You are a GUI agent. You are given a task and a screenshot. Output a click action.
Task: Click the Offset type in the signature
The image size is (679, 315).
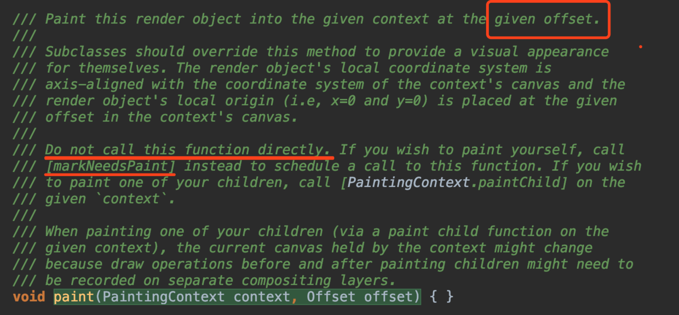[331, 297]
